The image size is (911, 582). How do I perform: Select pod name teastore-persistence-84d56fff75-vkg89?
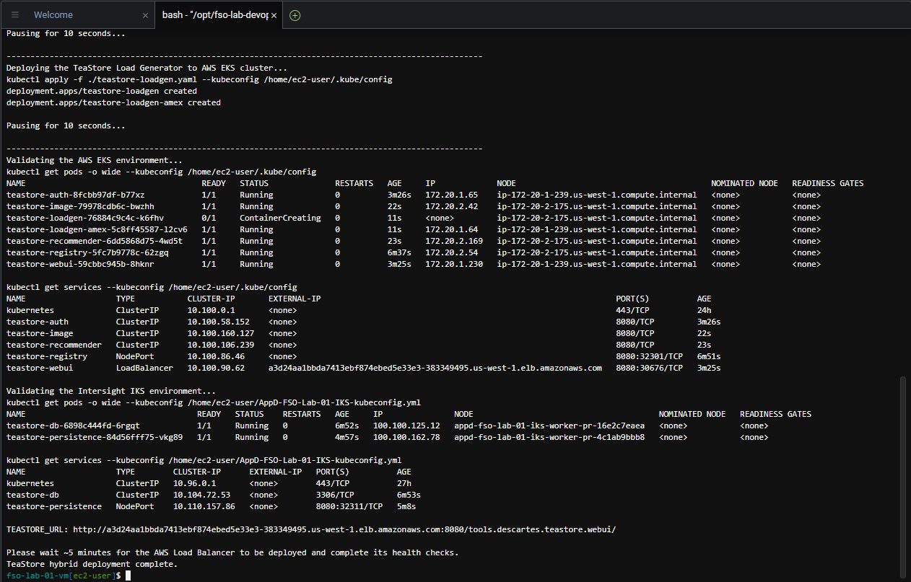tap(95, 437)
